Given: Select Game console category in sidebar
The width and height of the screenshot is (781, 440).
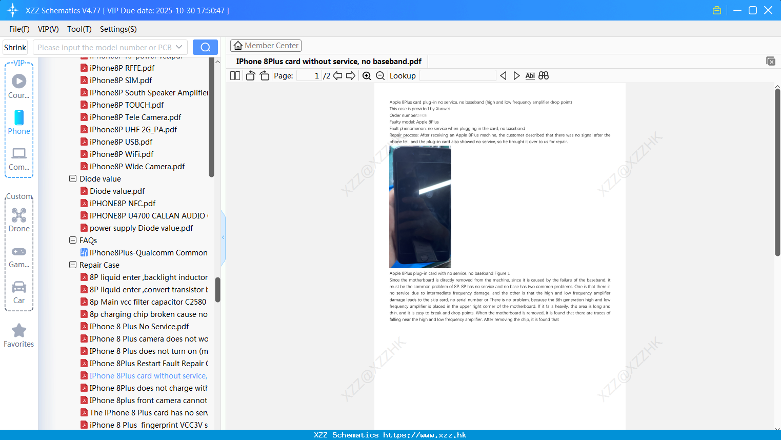Looking at the screenshot, I should [19, 256].
